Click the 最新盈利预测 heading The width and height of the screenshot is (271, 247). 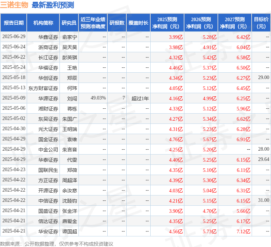coord(53,5)
